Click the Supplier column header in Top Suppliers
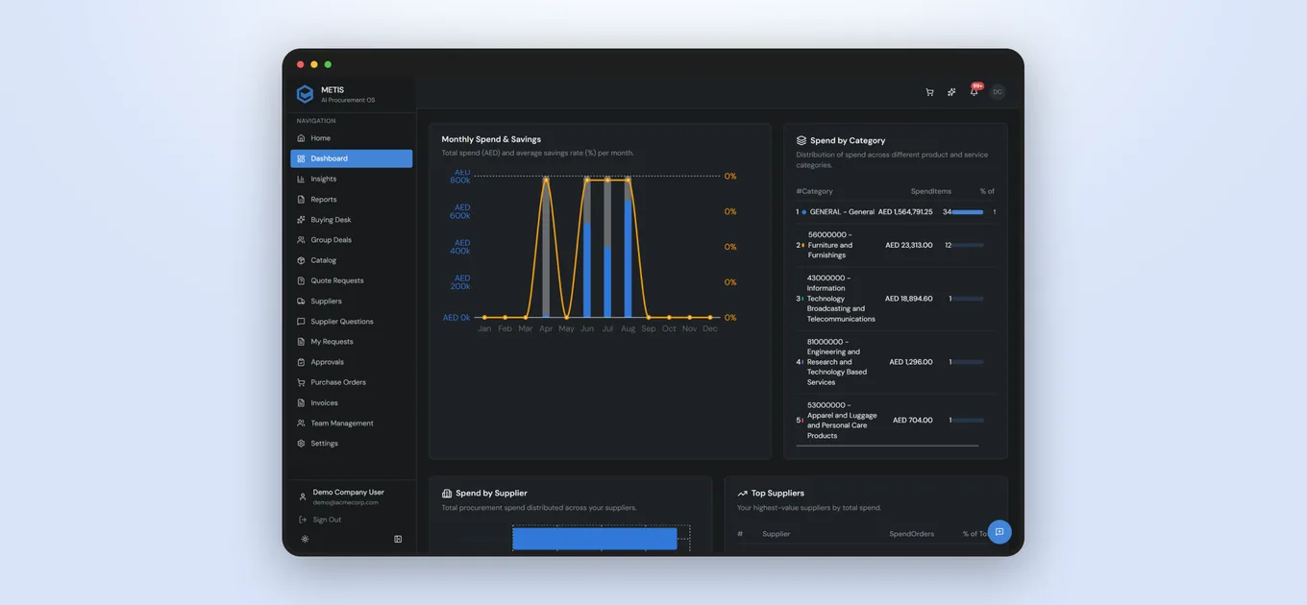This screenshot has height=605, width=1307. [x=777, y=534]
